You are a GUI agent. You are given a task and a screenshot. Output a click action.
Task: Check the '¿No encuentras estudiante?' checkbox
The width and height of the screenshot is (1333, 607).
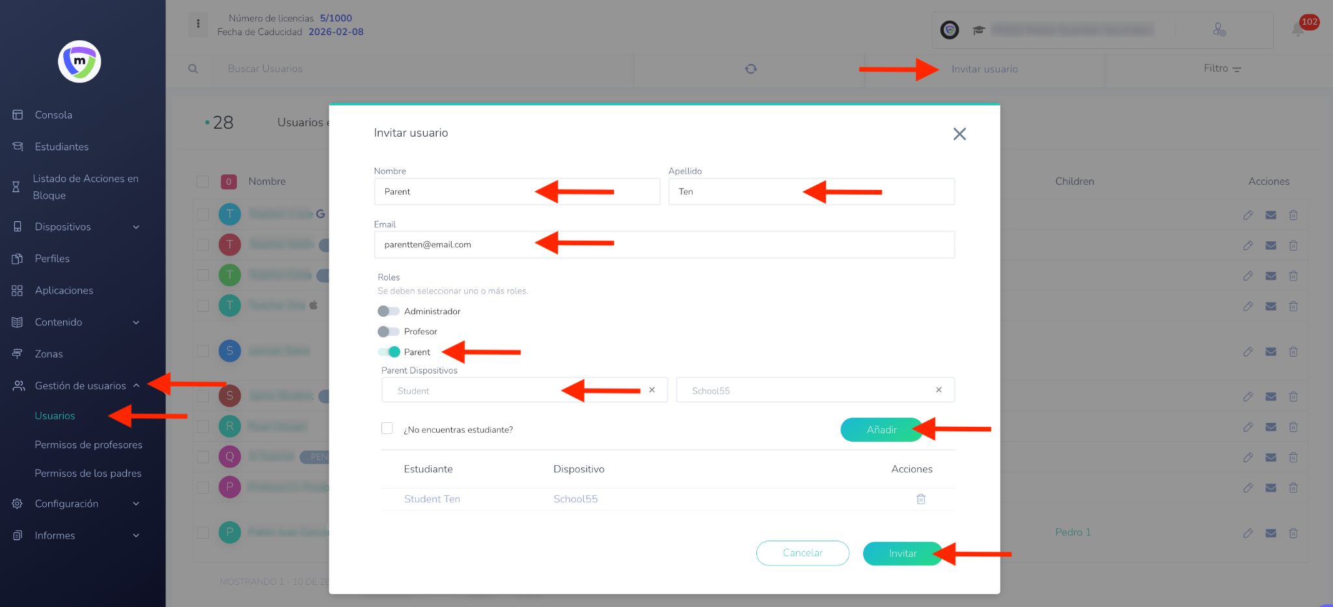[387, 428]
